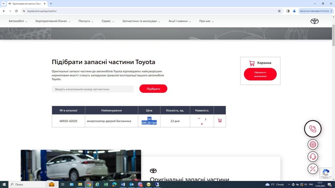335x188 pixels.
Task: Switch the ENG input language indicator
Action: tap(311, 184)
